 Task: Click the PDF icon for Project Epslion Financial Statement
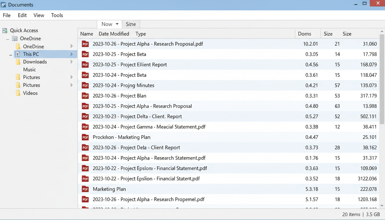[85, 168]
